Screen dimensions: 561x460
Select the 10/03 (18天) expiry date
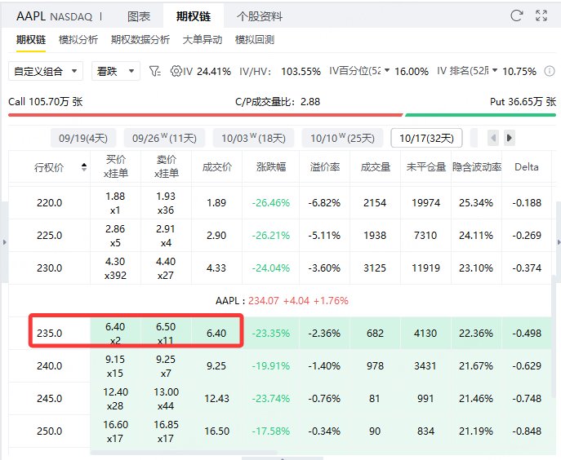253,138
